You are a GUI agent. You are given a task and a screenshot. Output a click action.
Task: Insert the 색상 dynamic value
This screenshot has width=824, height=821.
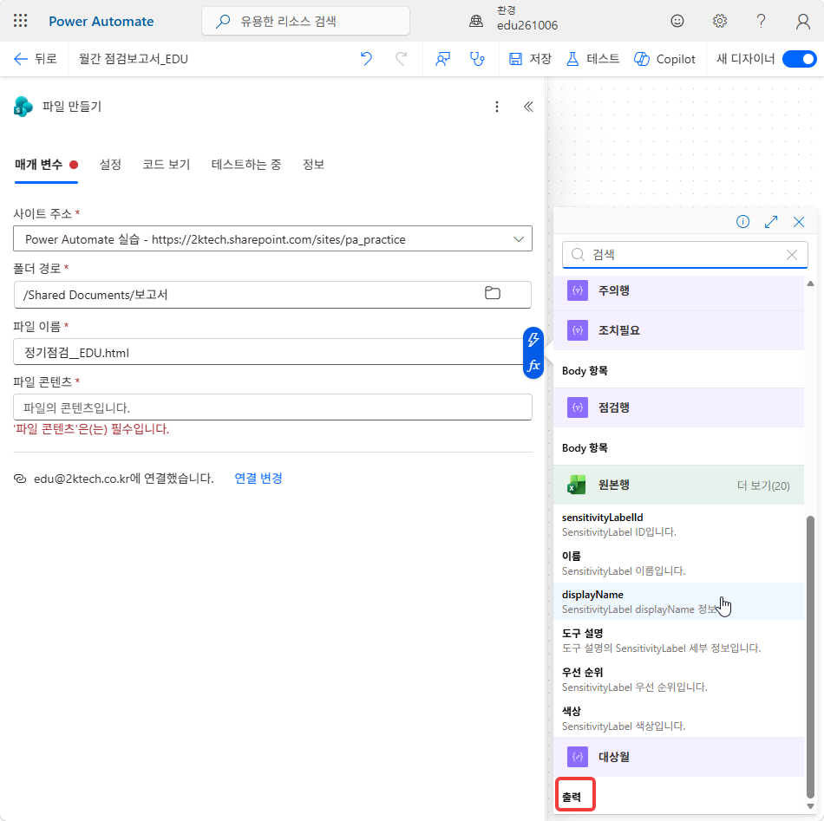coord(678,718)
